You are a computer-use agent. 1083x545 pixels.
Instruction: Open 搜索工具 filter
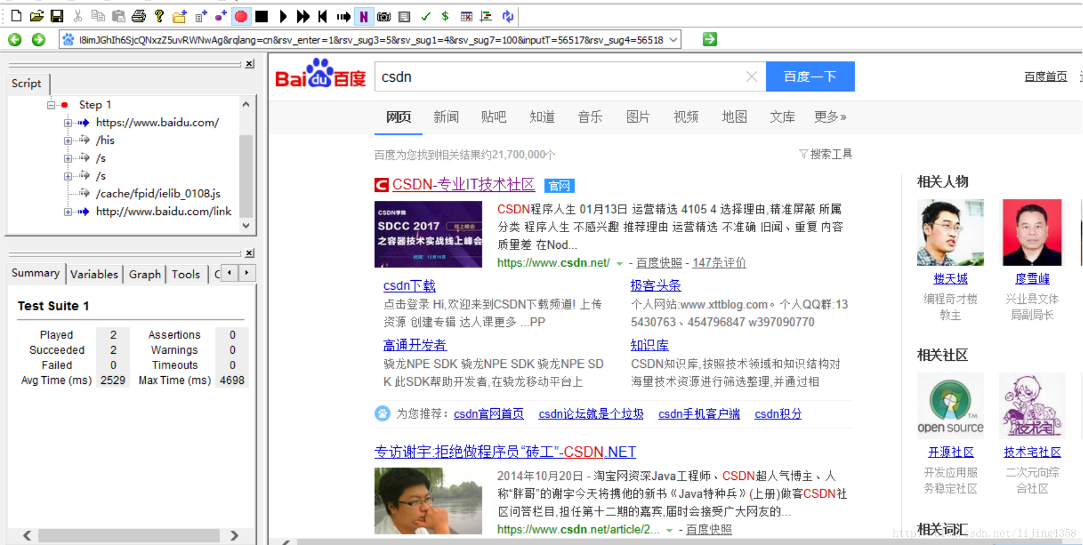(826, 155)
